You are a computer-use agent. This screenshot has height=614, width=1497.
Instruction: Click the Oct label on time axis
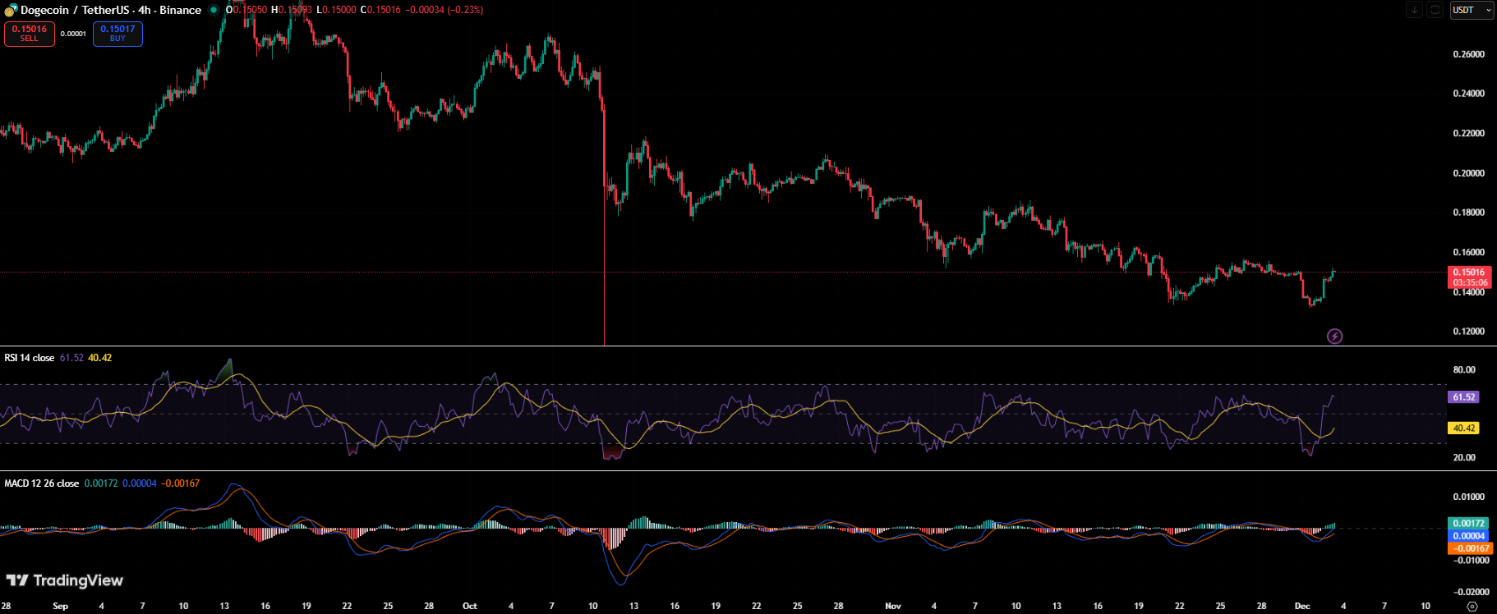tap(470, 606)
